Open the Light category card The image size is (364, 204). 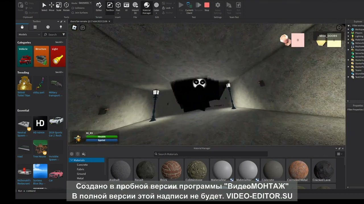click(58, 56)
